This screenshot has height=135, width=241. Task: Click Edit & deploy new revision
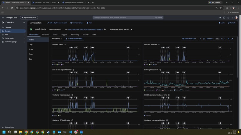click(57, 23)
